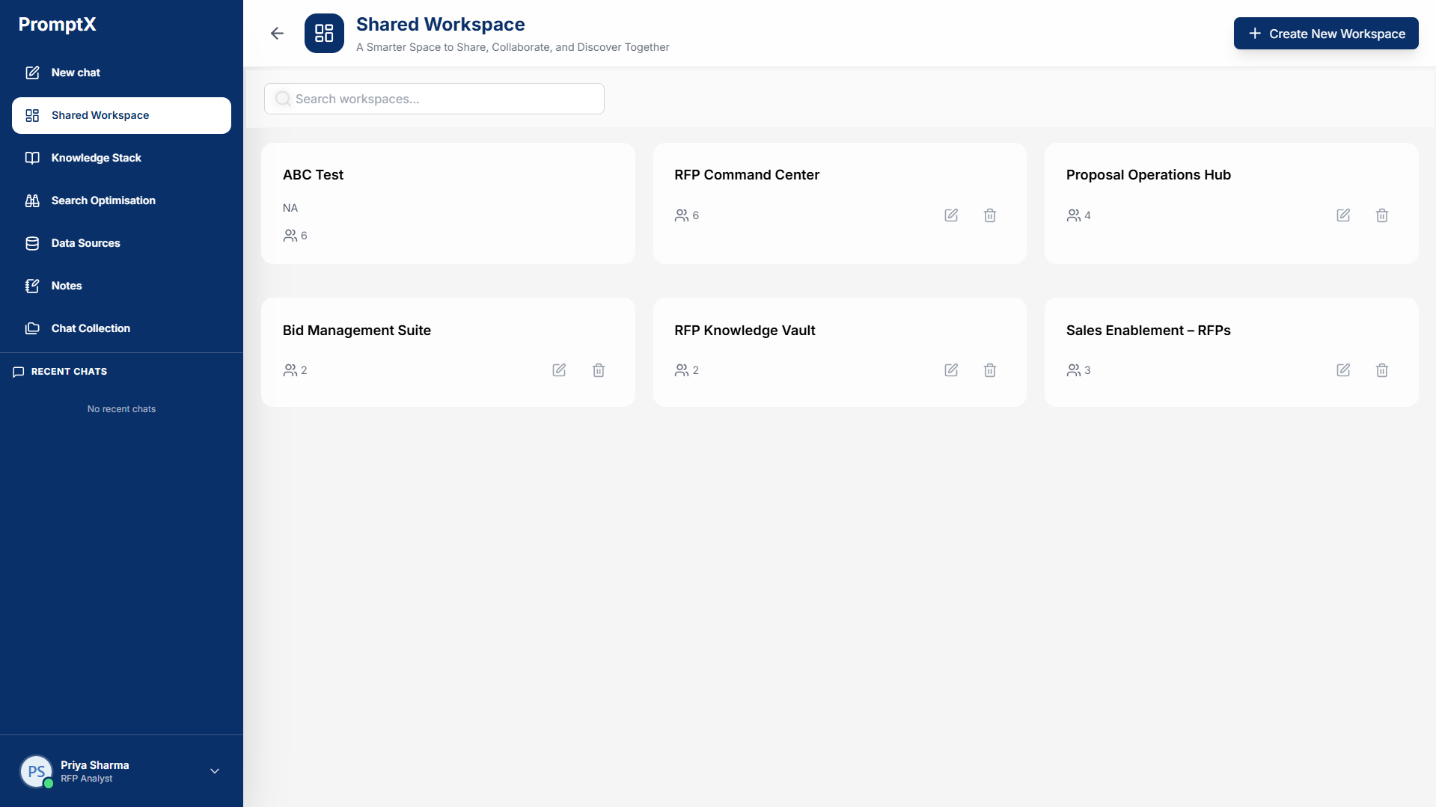Click the back arrow near Shared Workspace title

coord(277,33)
